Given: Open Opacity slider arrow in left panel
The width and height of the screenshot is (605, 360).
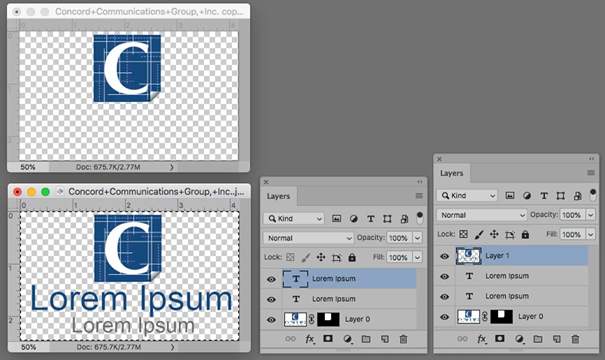Looking at the screenshot, I should [417, 238].
